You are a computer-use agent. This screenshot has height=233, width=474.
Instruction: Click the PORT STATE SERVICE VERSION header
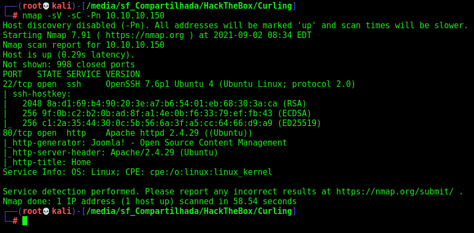point(71,74)
